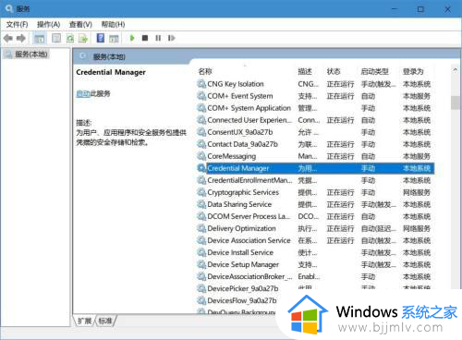Switch to the 标准 tab
The image size is (462, 340).
point(105,321)
